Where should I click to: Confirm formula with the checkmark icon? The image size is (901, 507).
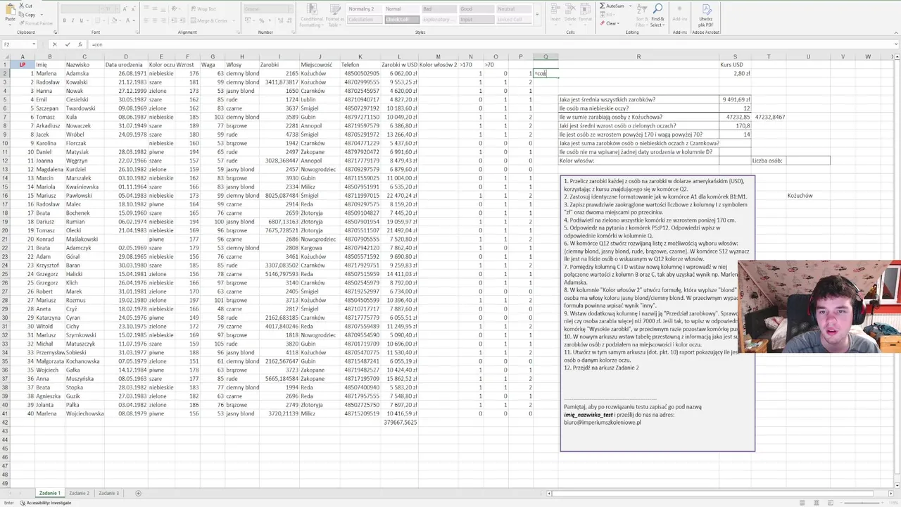(67, 44)
